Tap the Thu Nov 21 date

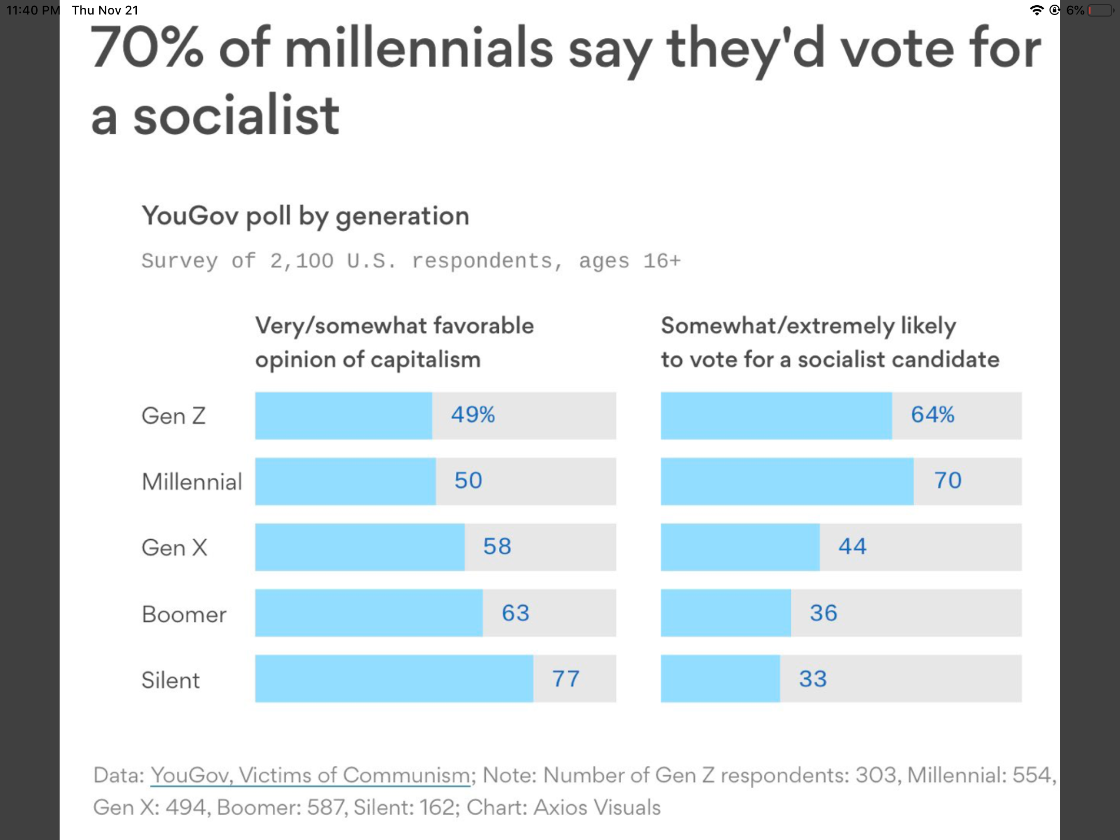click(x=105, y=10)
